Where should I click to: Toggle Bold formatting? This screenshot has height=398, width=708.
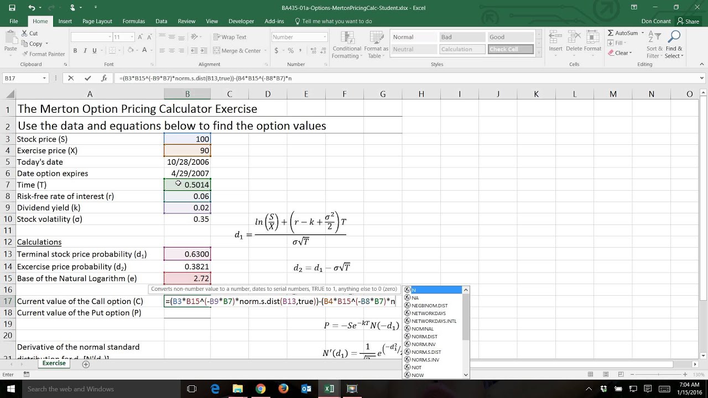tap(75, 50)
